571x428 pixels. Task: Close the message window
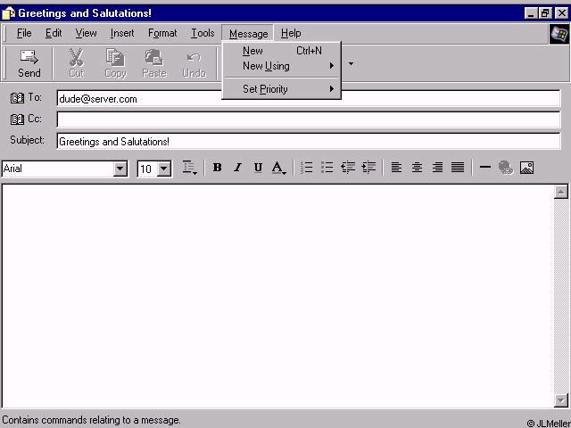click(561, 13)
